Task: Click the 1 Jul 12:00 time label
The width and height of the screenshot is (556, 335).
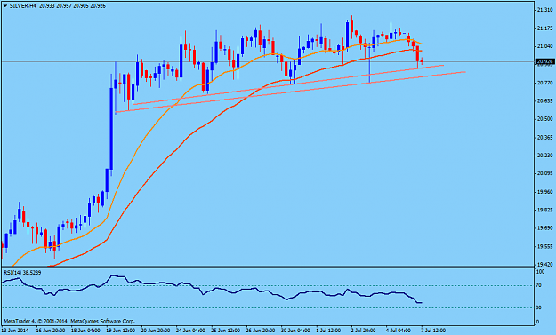Action: click(x=328, y=331)
